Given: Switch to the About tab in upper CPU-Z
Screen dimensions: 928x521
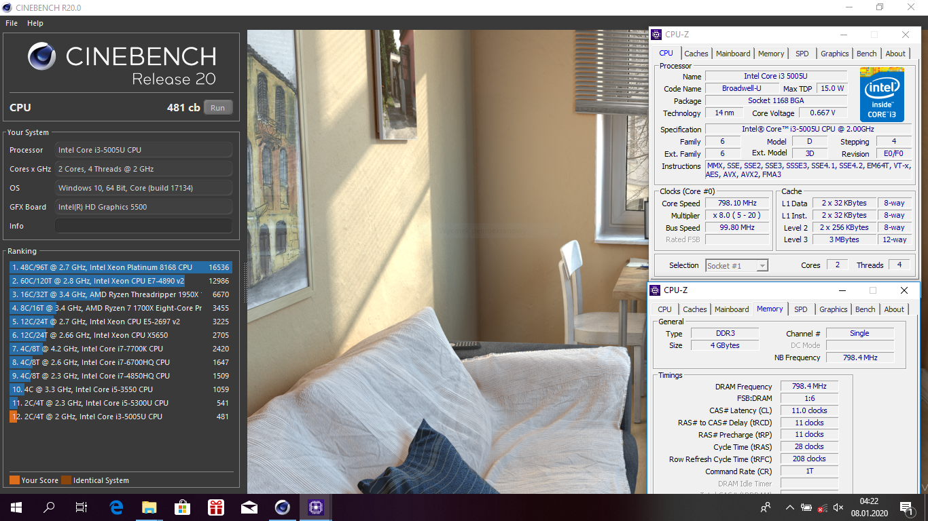Looking at the screenshot, I should [x=895, y=54].
